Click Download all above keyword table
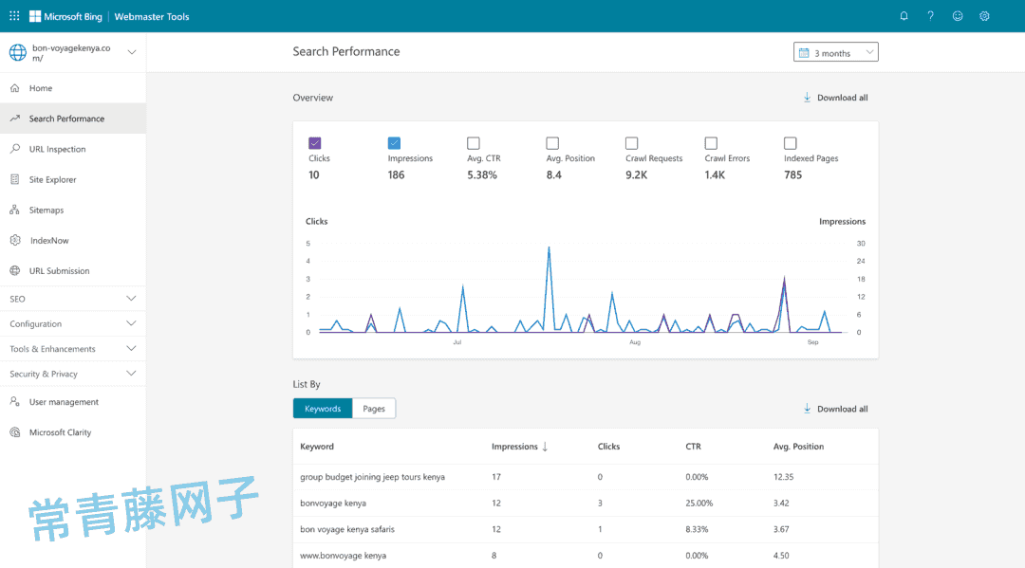 click(x=835, y=409)
